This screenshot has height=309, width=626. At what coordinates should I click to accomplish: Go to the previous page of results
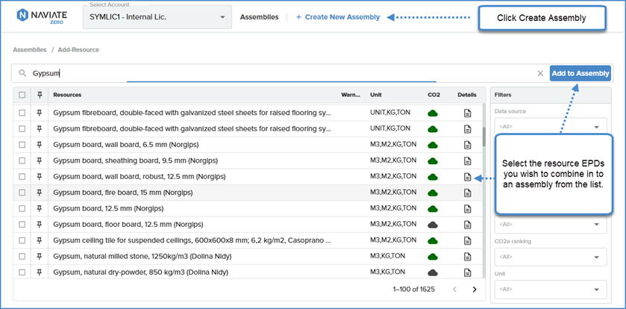pos(454,290)
